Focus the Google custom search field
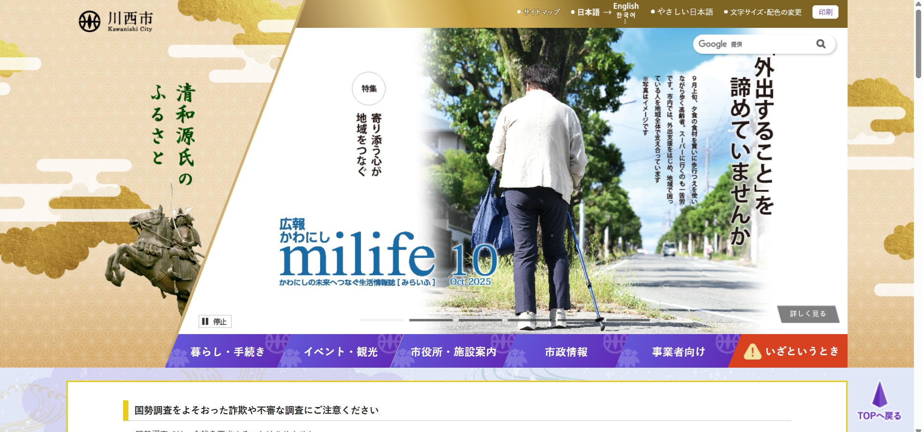The height and width of the screenshot is (432, 923). coord(755,44)
